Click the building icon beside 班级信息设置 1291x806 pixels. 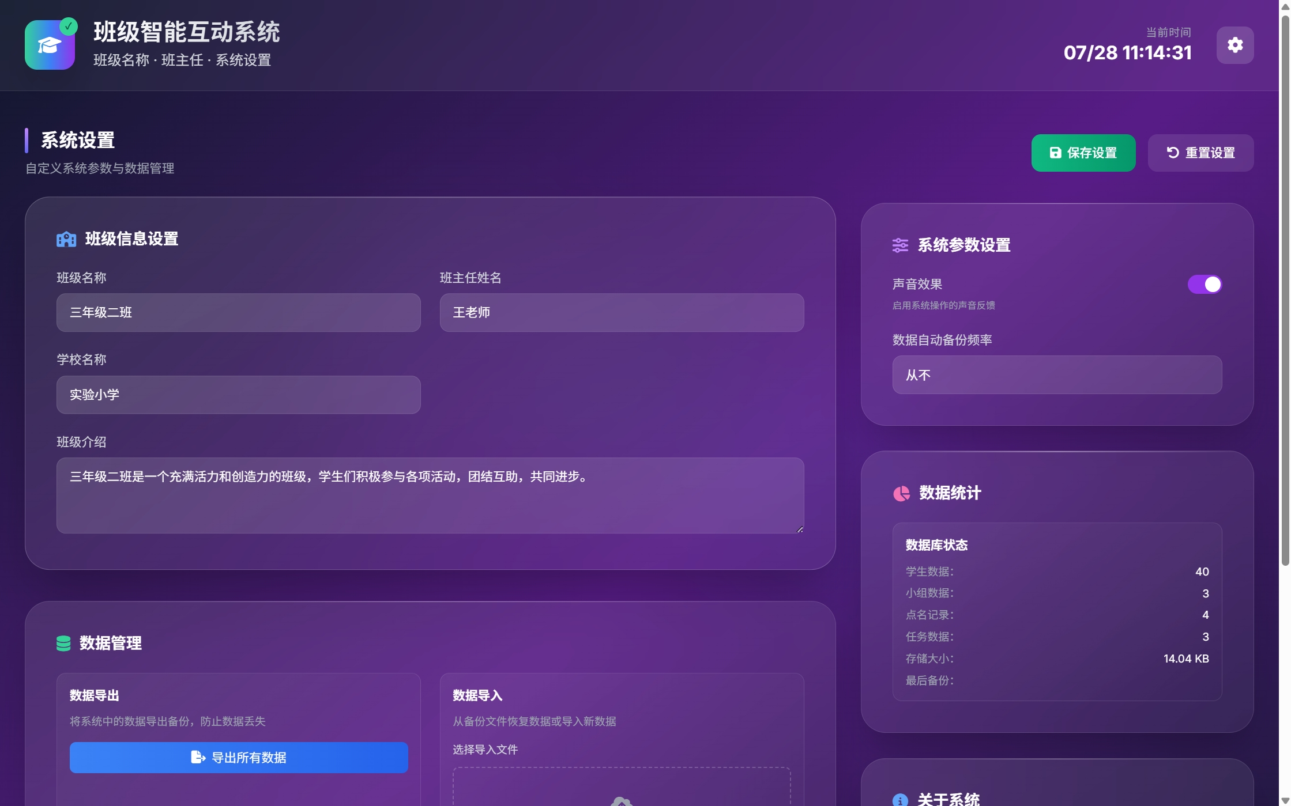(x=66, y=239)
